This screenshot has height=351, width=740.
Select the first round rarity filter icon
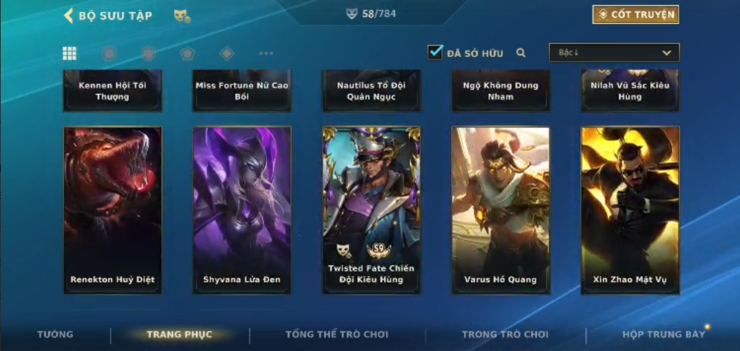[109, 53]
